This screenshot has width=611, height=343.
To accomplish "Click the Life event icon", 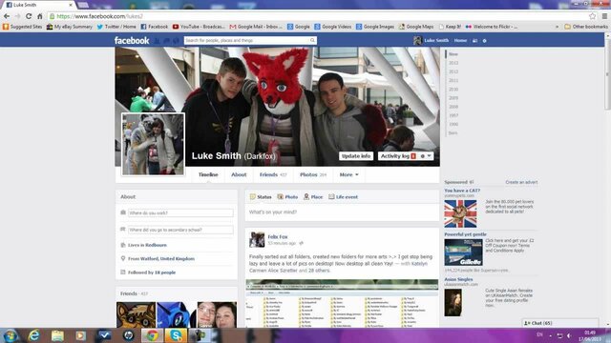I will click(331, 197).
